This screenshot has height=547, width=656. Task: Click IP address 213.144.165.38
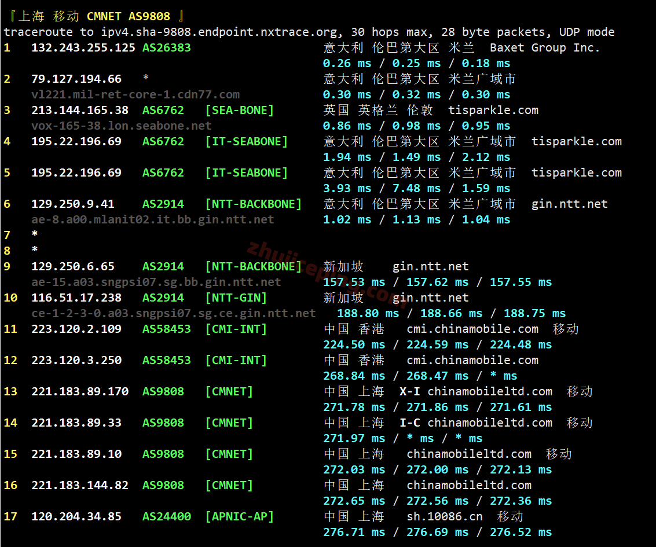tap(80, 111)
